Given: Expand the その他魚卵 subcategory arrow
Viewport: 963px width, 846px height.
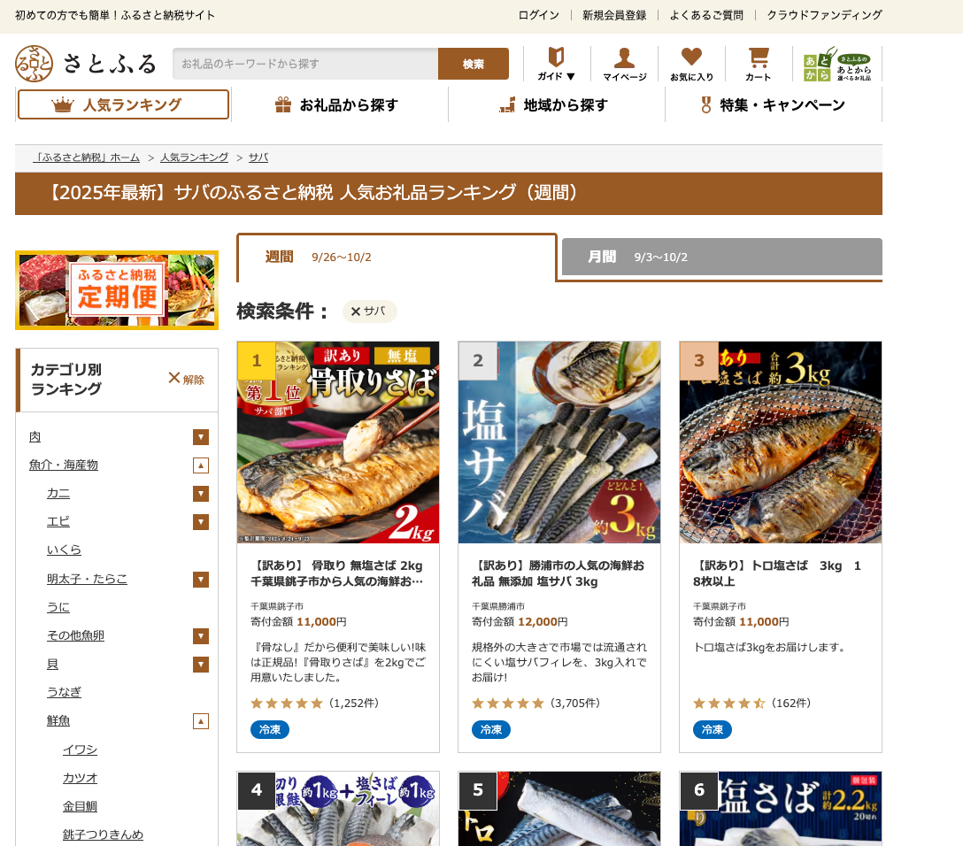Looking at the screenshot, I should coord(201,636).
